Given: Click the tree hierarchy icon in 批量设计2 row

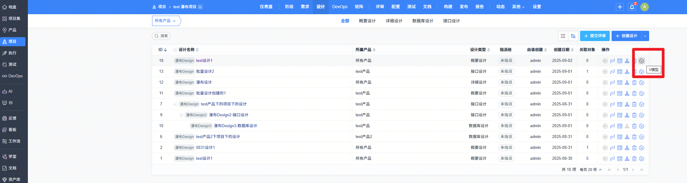Looking at the screenshot, I should pos(627,72).
